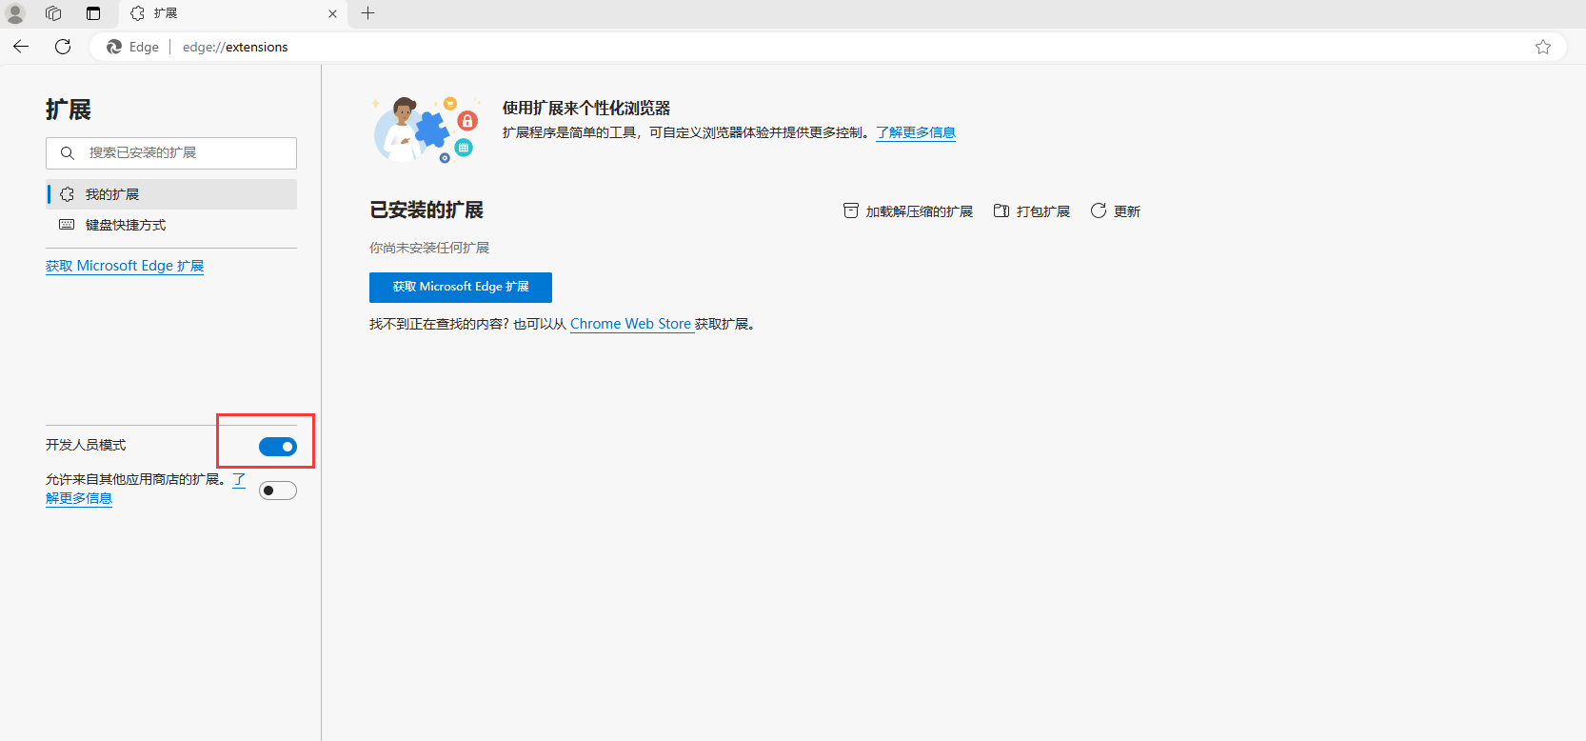1586x741 pixels.
Task: Turn off 开发人员模式 toggle
Action: [278, 447]
